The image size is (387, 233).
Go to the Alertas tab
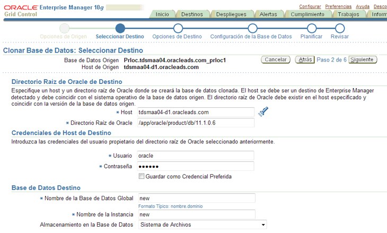pyautogui.click(x=268, y=14)
